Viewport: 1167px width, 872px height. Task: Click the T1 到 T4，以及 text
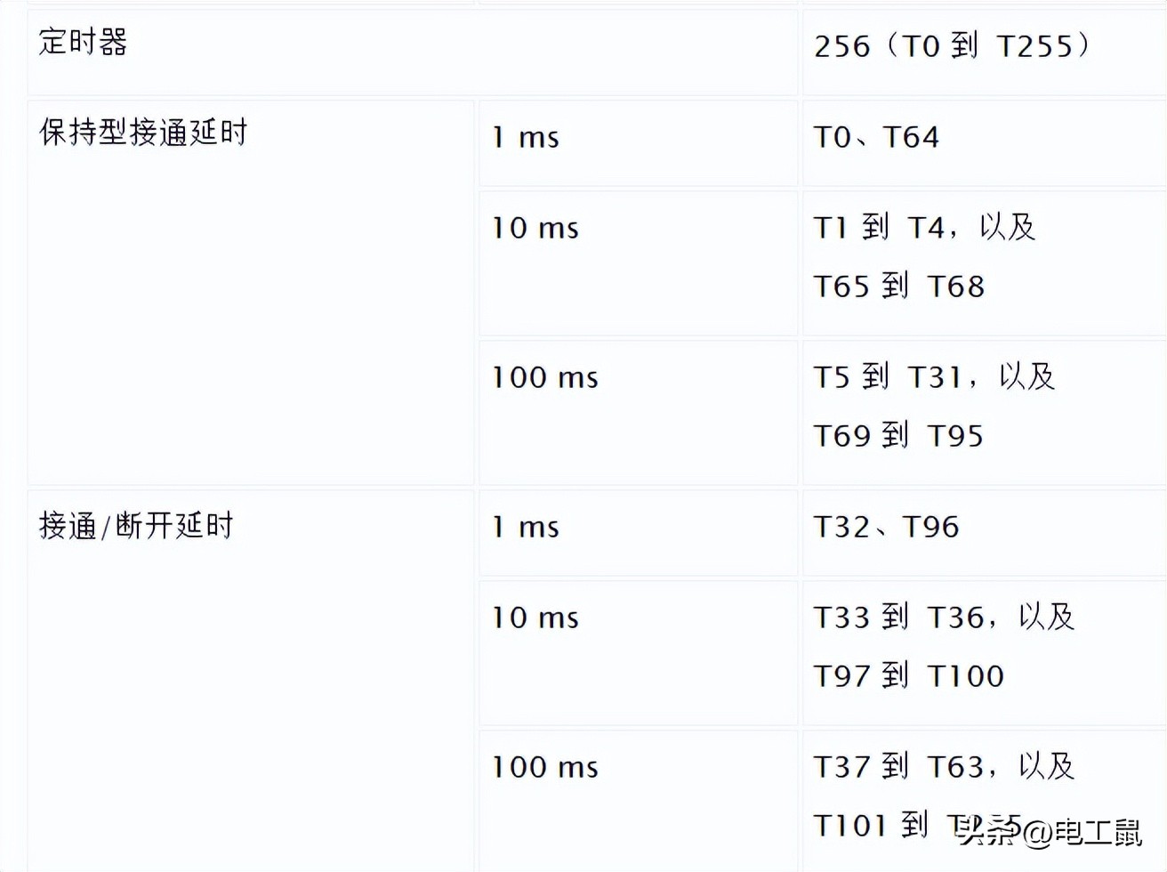(x=925, y=227)
